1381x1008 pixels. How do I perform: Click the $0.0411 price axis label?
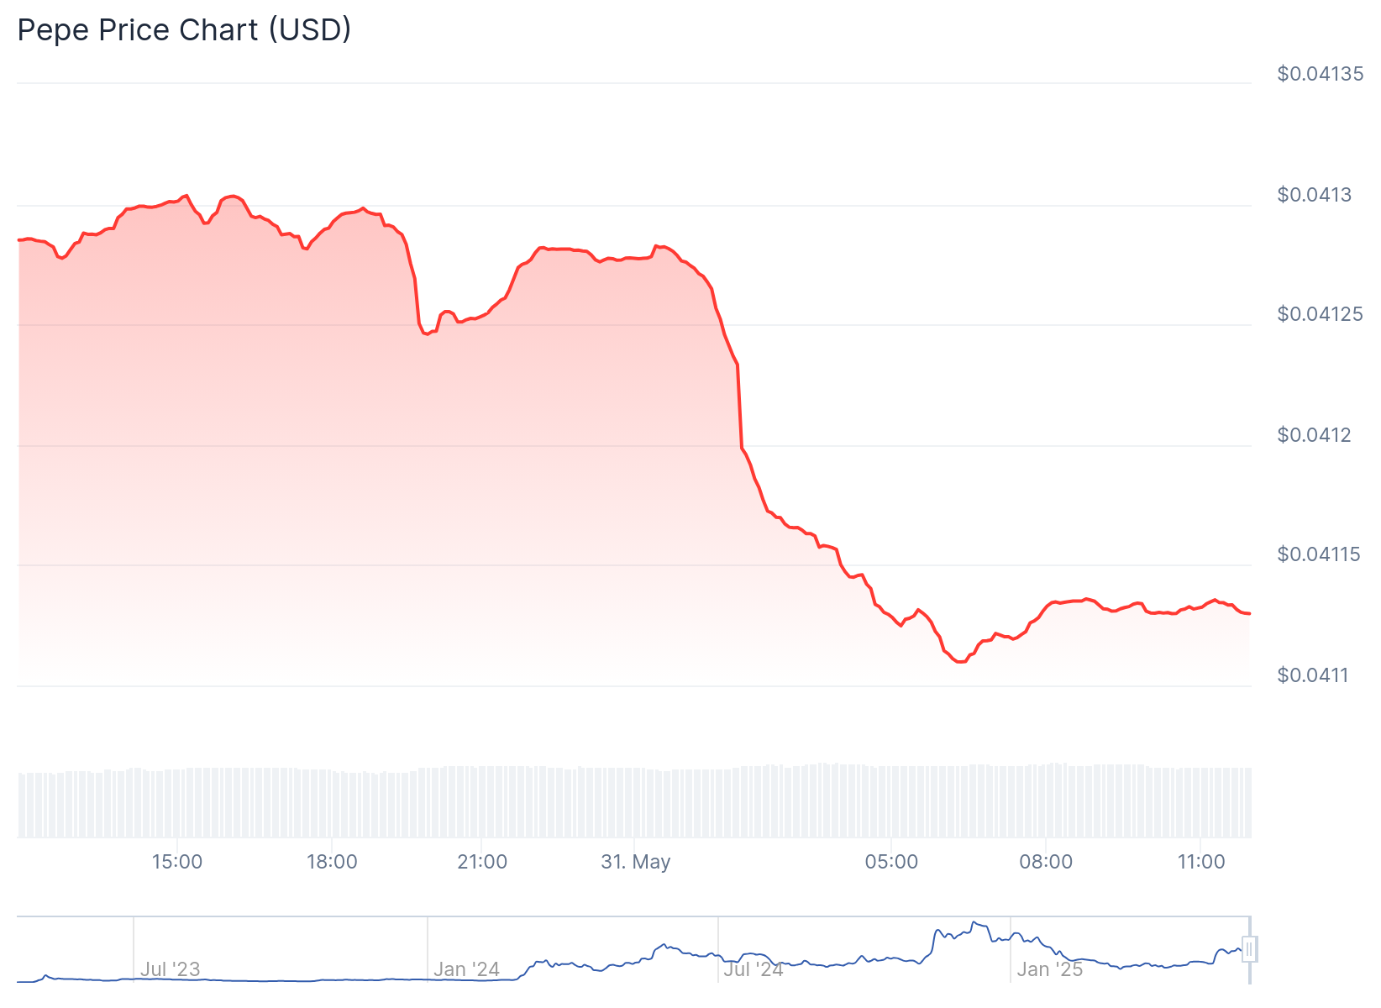pos(1313,675)
